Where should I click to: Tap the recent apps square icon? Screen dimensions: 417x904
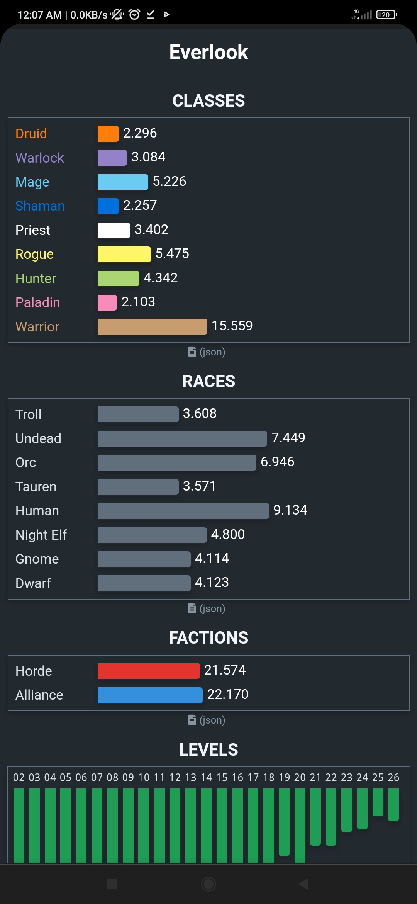[x=112, y=884]
